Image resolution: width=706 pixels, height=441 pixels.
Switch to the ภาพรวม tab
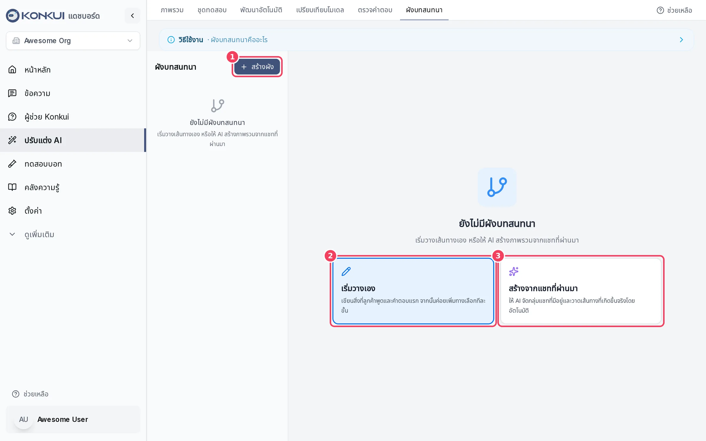[172, 10]
